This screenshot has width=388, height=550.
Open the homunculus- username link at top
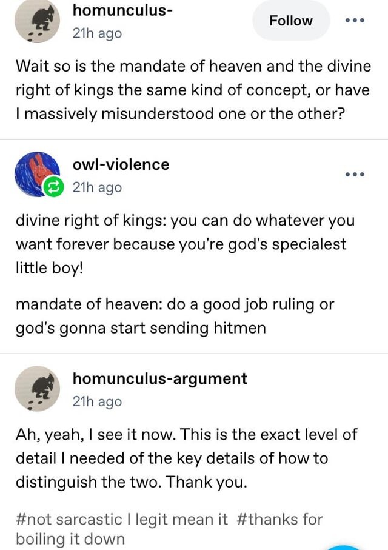point(122,10)
